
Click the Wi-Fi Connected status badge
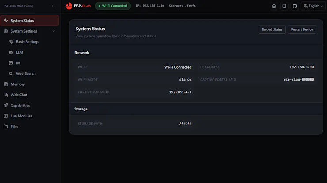coord(113,6)
